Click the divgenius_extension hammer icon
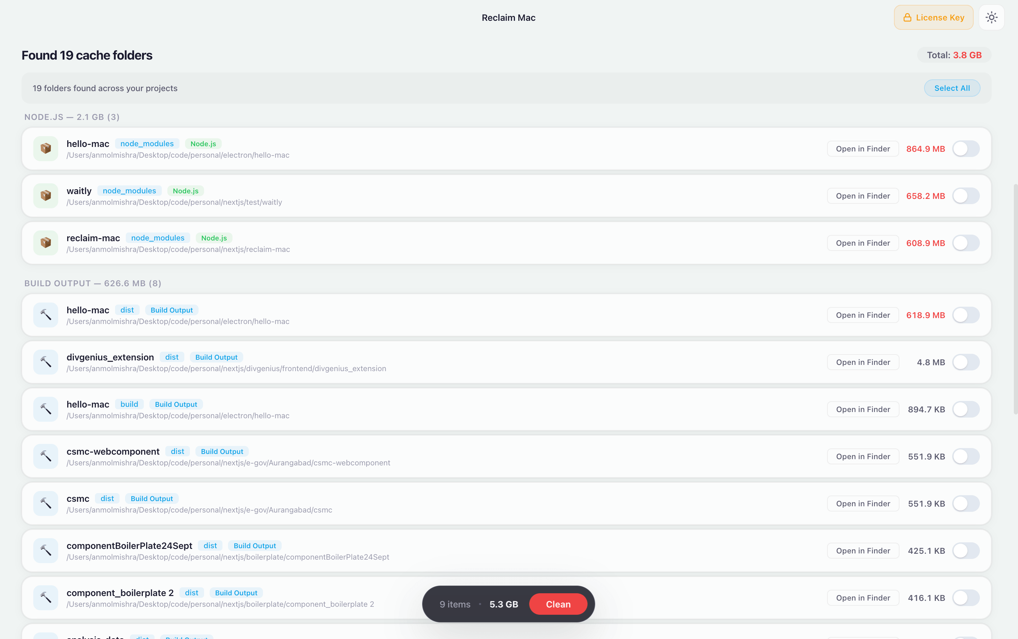The width and height of the screenshot is (1018, 639). pyautogui.click(x=46, y=362)
